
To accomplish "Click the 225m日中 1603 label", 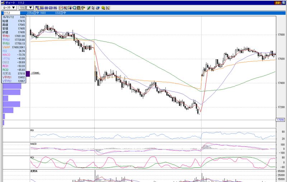I will pyautogui.click(x=36, y=13).
